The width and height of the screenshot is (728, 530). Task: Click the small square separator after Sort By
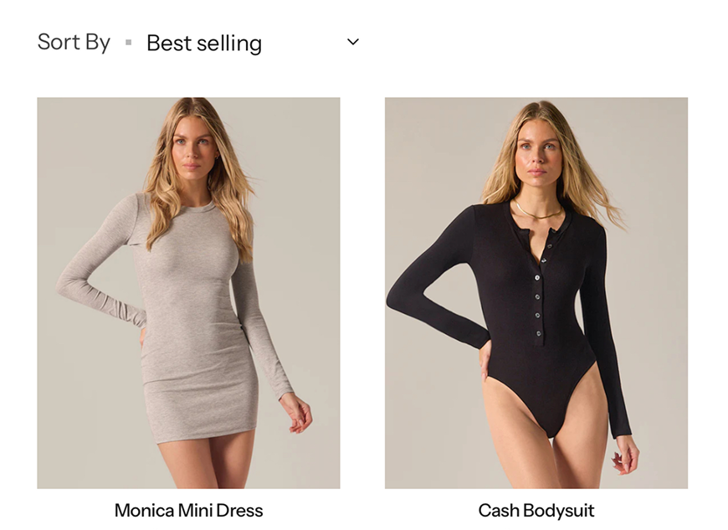click(x=128, y=42)
